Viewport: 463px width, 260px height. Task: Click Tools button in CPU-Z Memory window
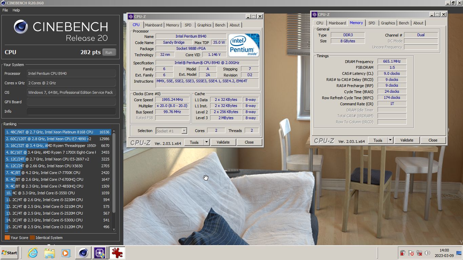pos(378,140)
